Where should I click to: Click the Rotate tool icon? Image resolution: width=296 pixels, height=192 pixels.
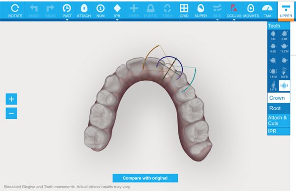click(15, 10)
